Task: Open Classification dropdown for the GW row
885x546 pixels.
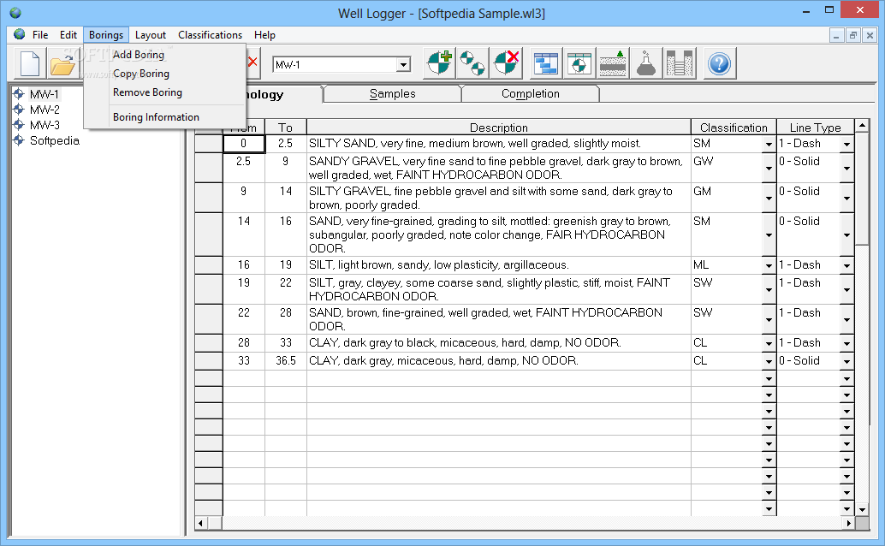Action: pos(769,169)
